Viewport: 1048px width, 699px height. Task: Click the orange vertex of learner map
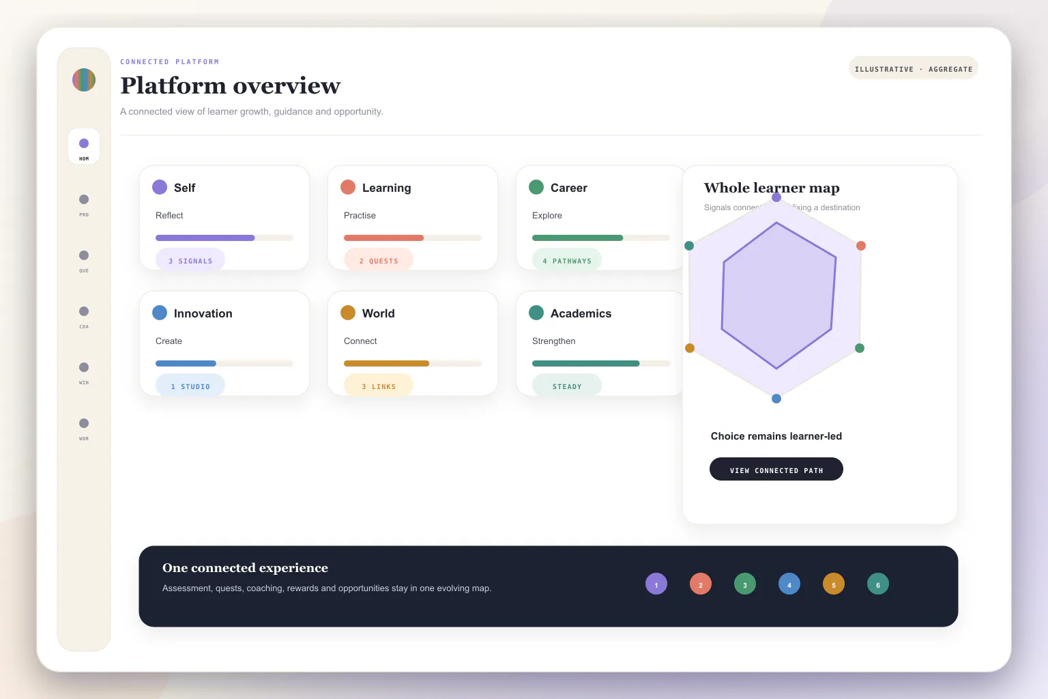pyautogui.click(x=690, y=348)
